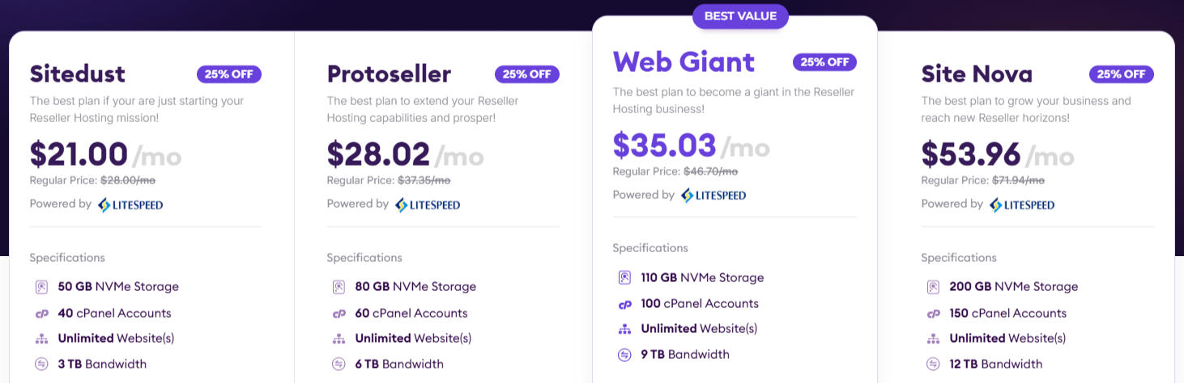
Task: Click the struck-through $37.35/mo regular price
Action: [x=424, y=180]
